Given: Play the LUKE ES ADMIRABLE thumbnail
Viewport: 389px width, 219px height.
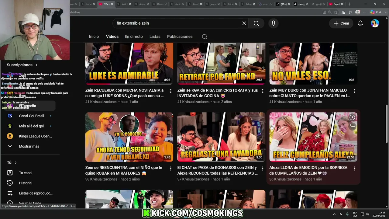Looking at the screenshot, I should [129, 63].
